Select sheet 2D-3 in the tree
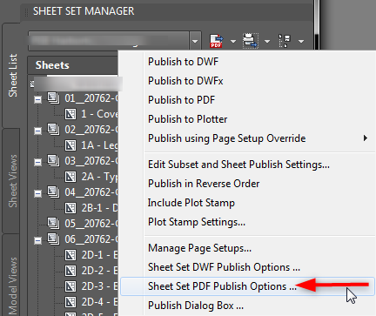Screen dimensions: 376x316 tap(99, 286)
